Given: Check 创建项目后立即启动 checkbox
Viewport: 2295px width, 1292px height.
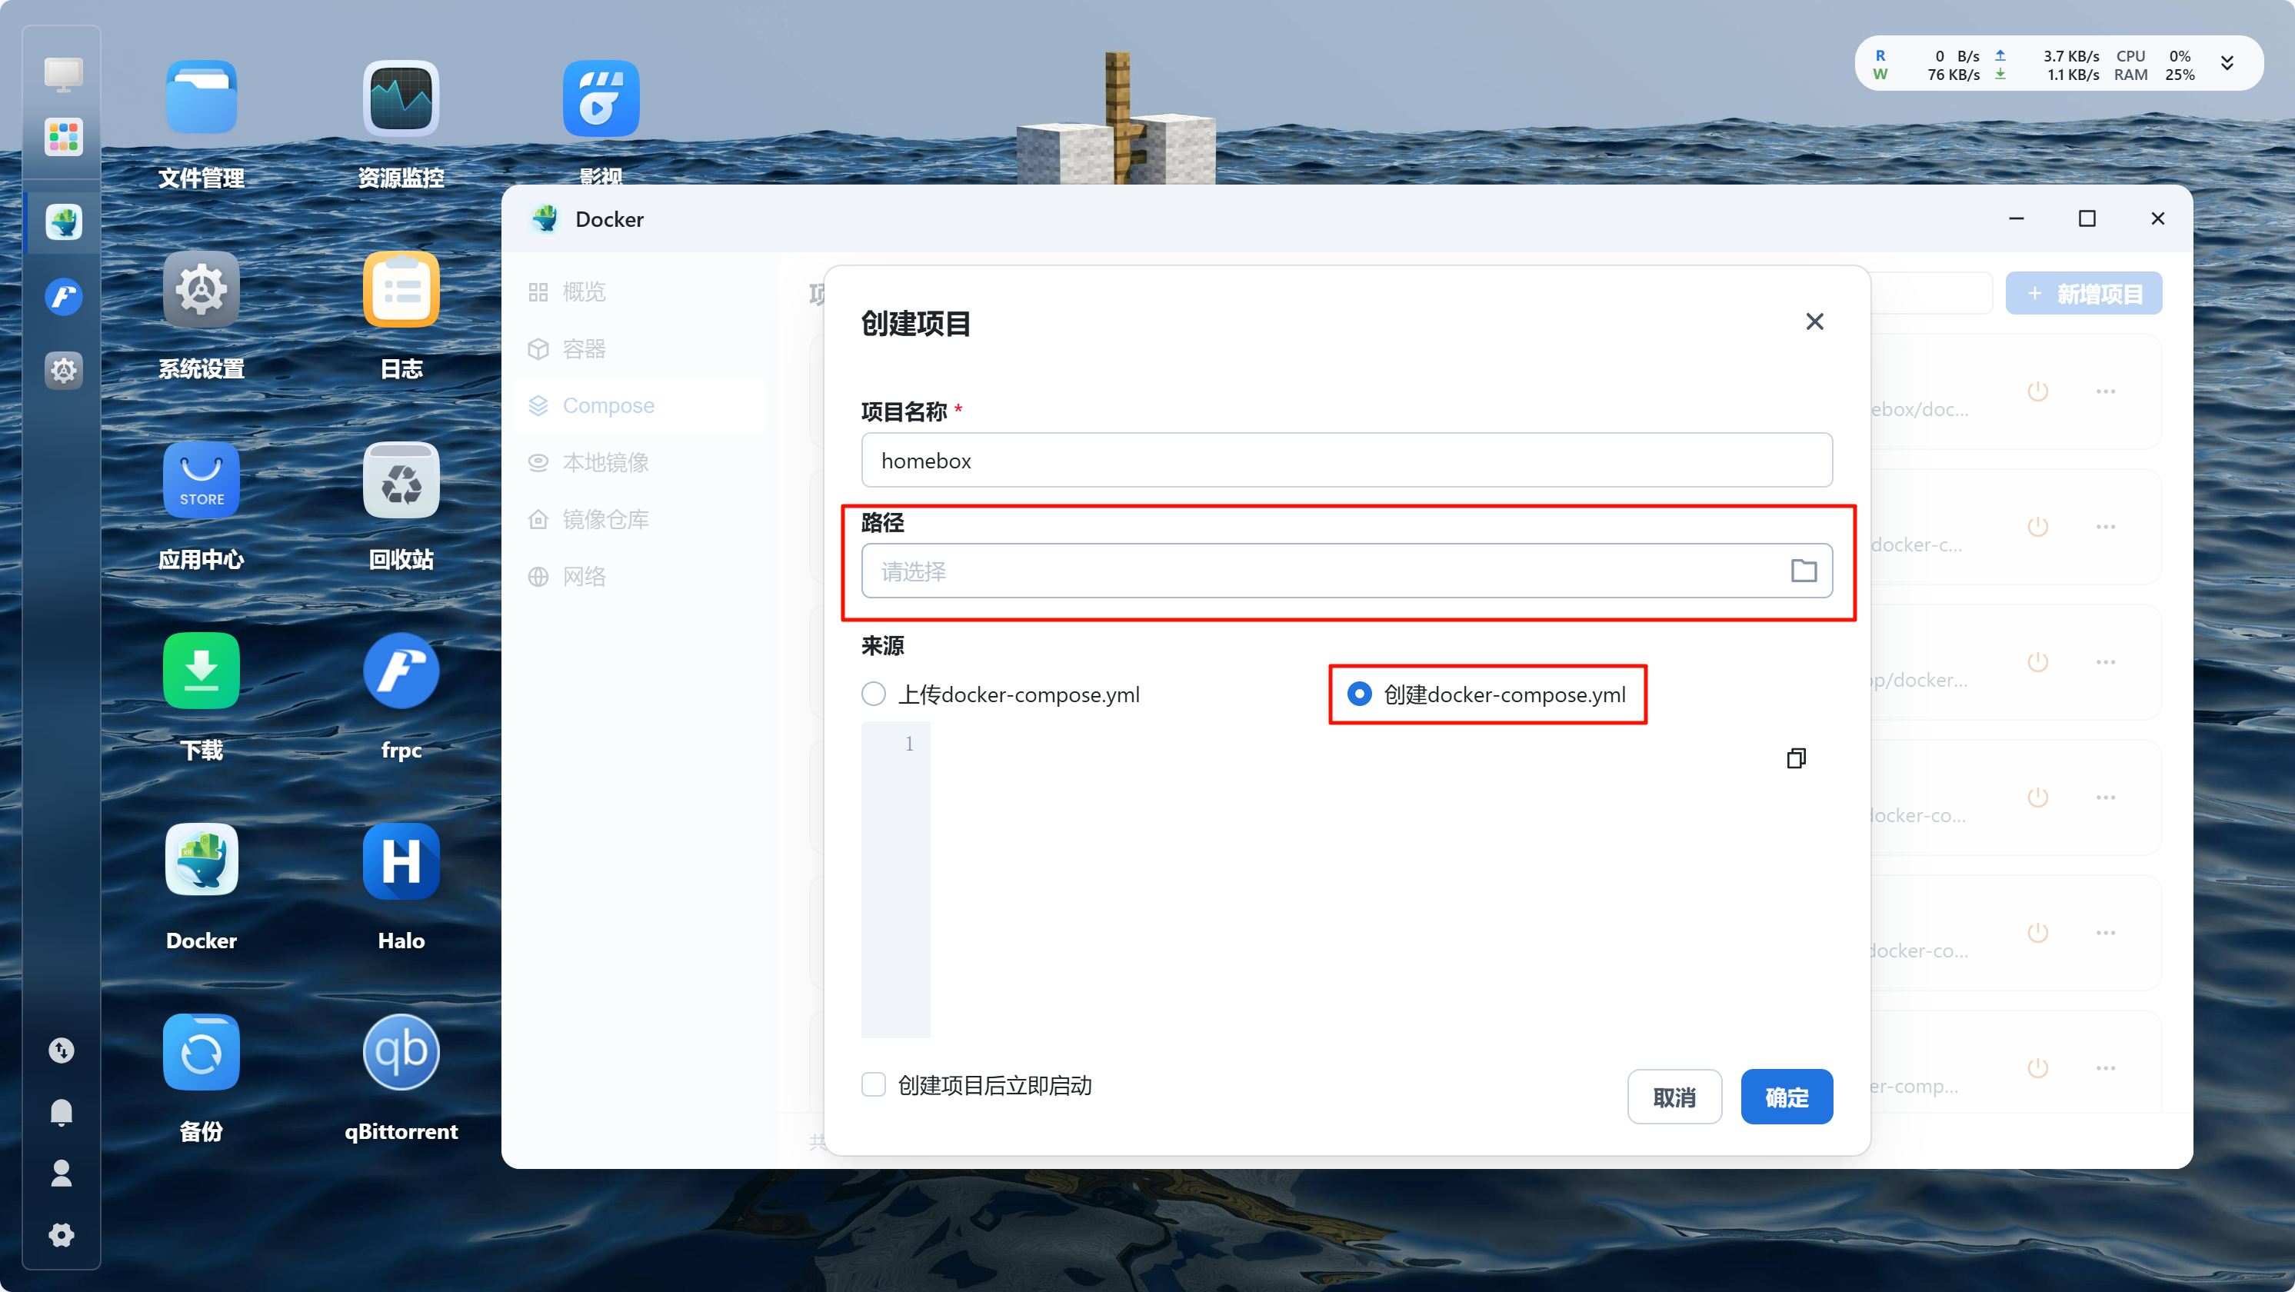Looking at the screenshot, I should point(874,1084).
